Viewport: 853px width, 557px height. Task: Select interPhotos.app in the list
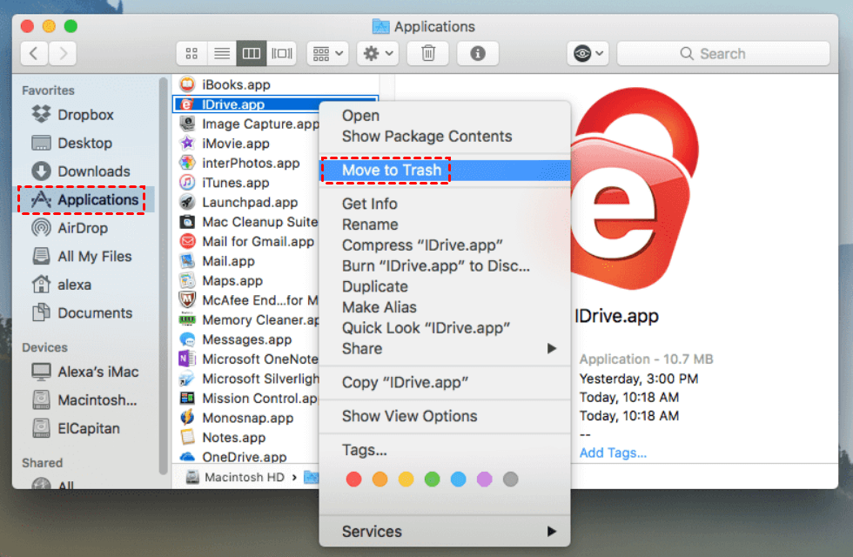[x=251, y=164]
